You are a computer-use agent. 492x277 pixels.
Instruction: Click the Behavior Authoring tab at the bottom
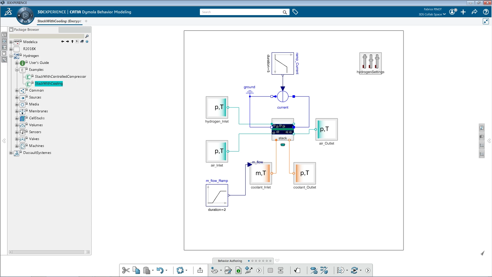point(230,261)
